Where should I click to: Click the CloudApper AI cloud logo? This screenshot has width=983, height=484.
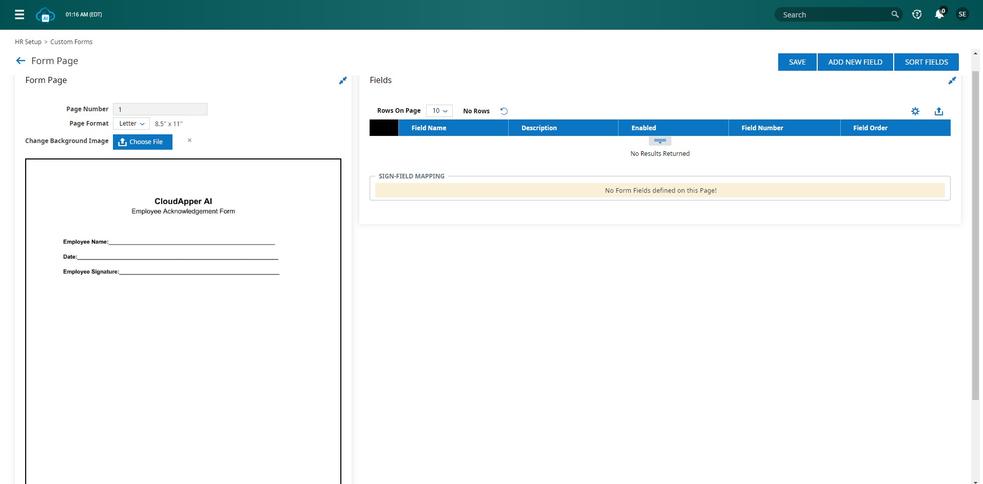45,15
